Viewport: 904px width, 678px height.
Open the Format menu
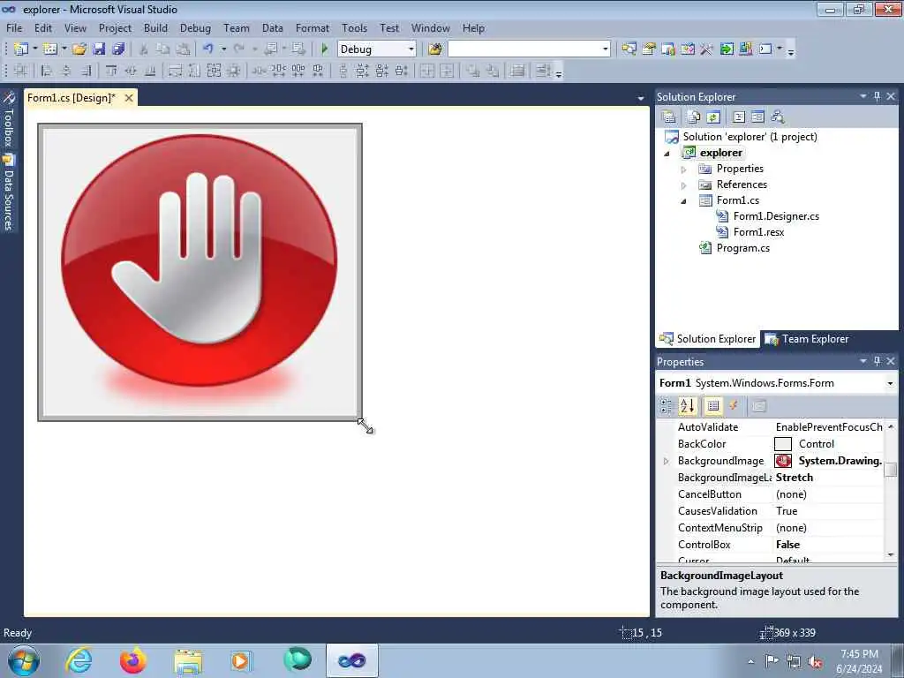pyautogui.click(x=313, y=27)
